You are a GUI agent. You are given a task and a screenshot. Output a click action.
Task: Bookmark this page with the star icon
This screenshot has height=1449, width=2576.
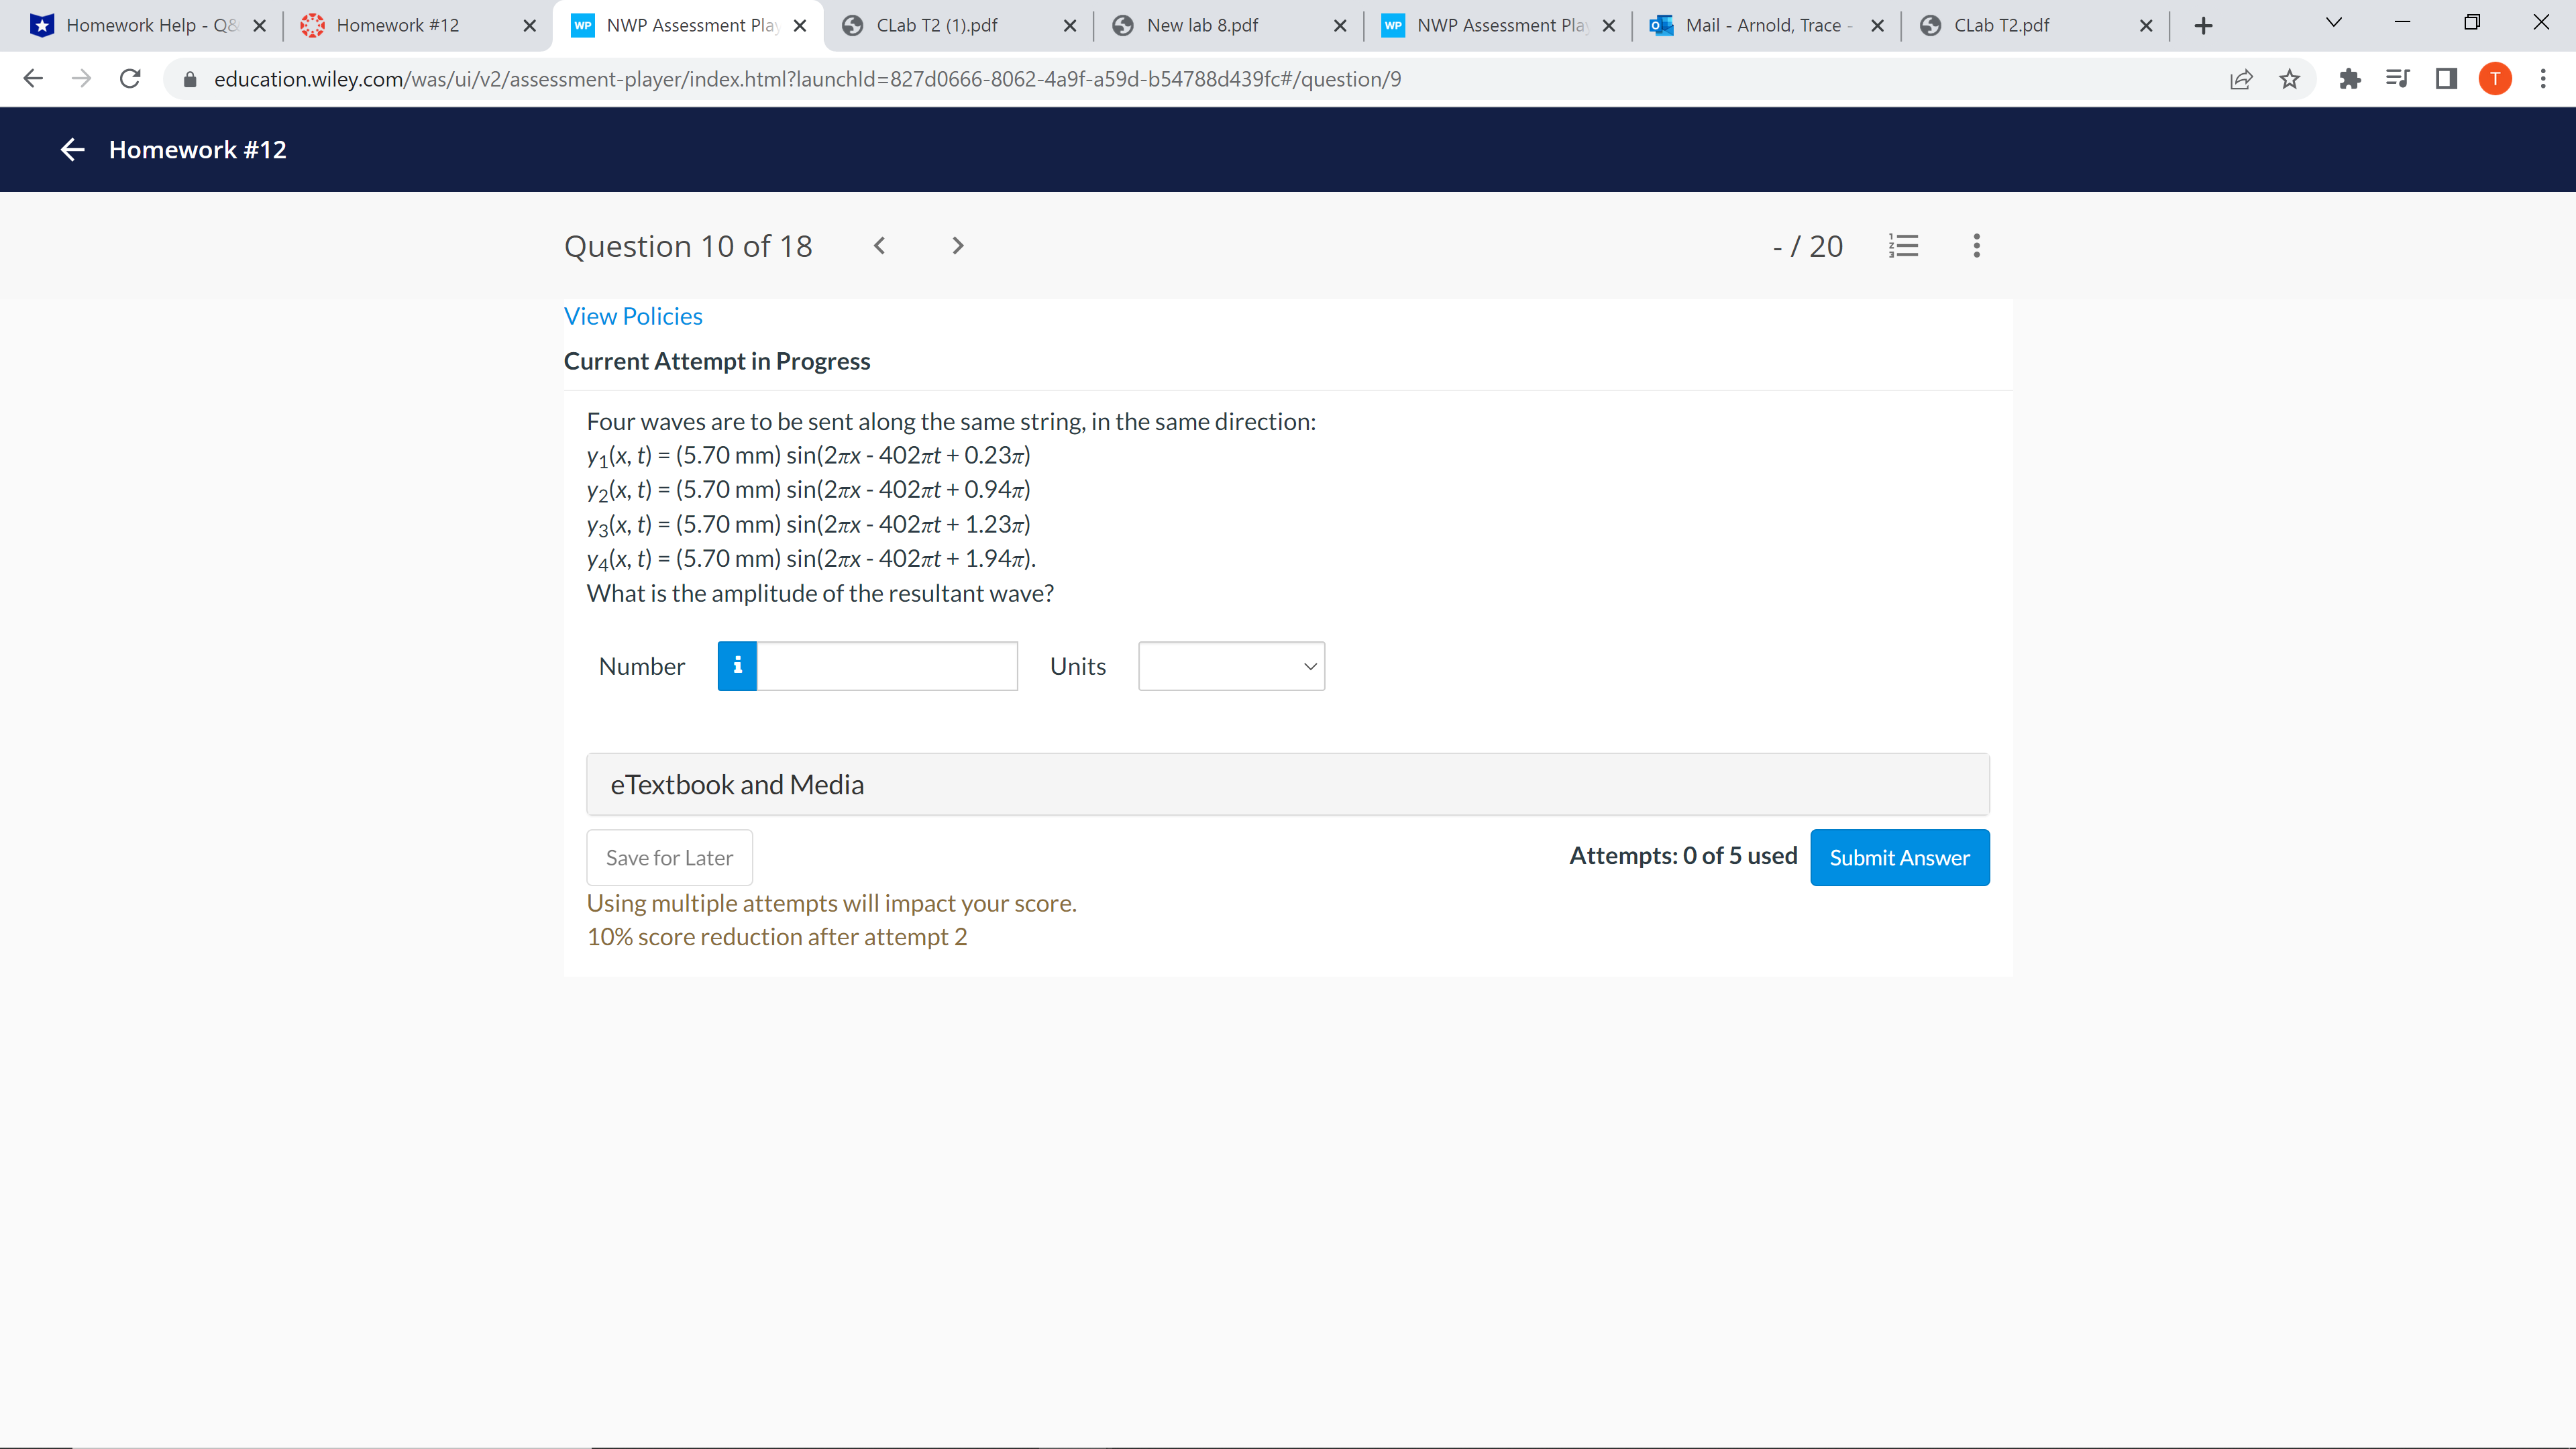click(2289, 79)
